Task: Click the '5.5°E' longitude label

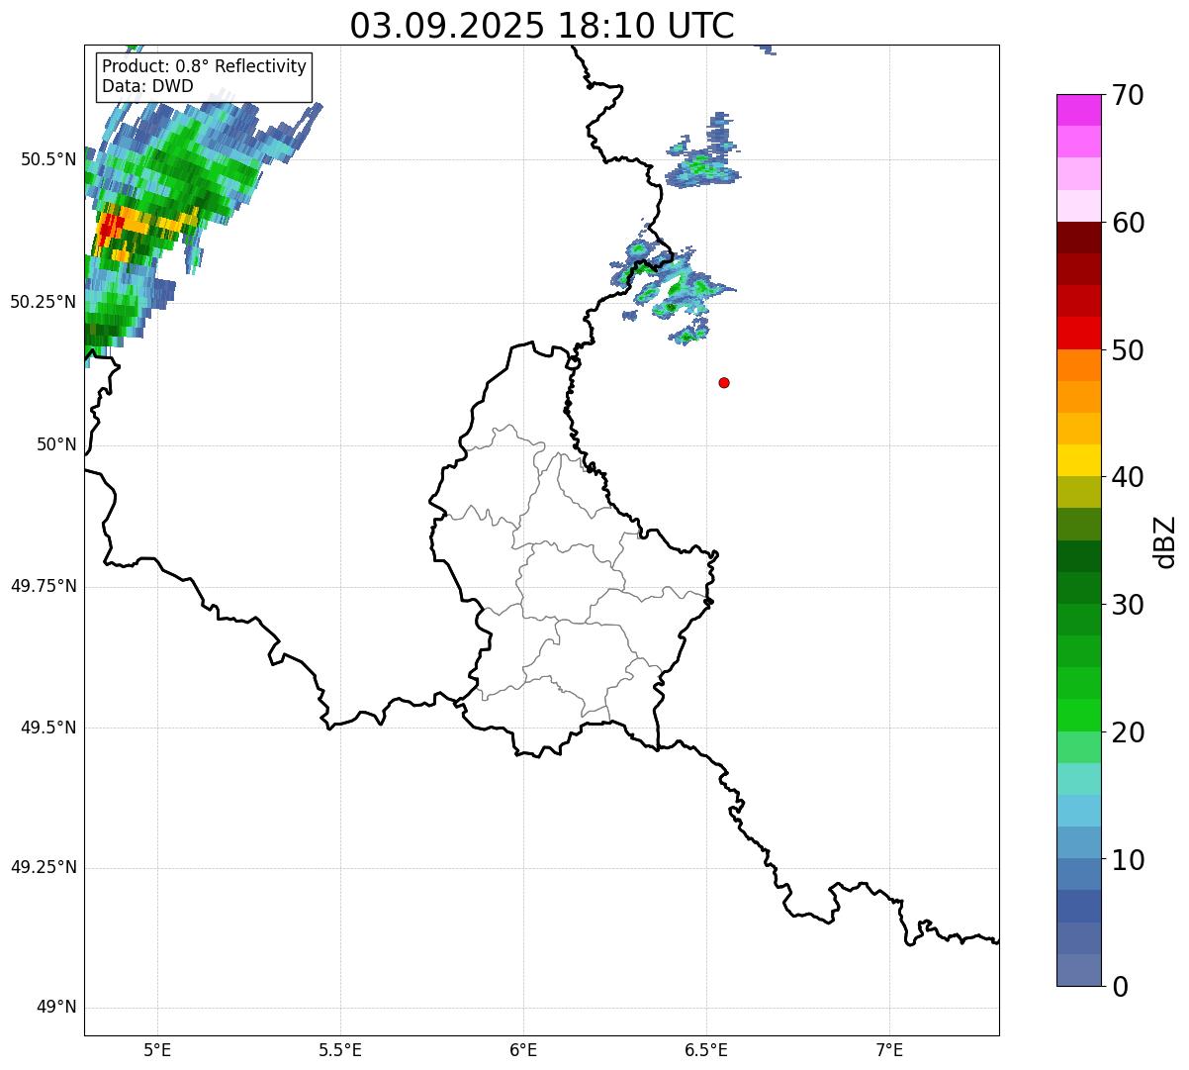Action: pyautogui.click(x=340, y=1049)
